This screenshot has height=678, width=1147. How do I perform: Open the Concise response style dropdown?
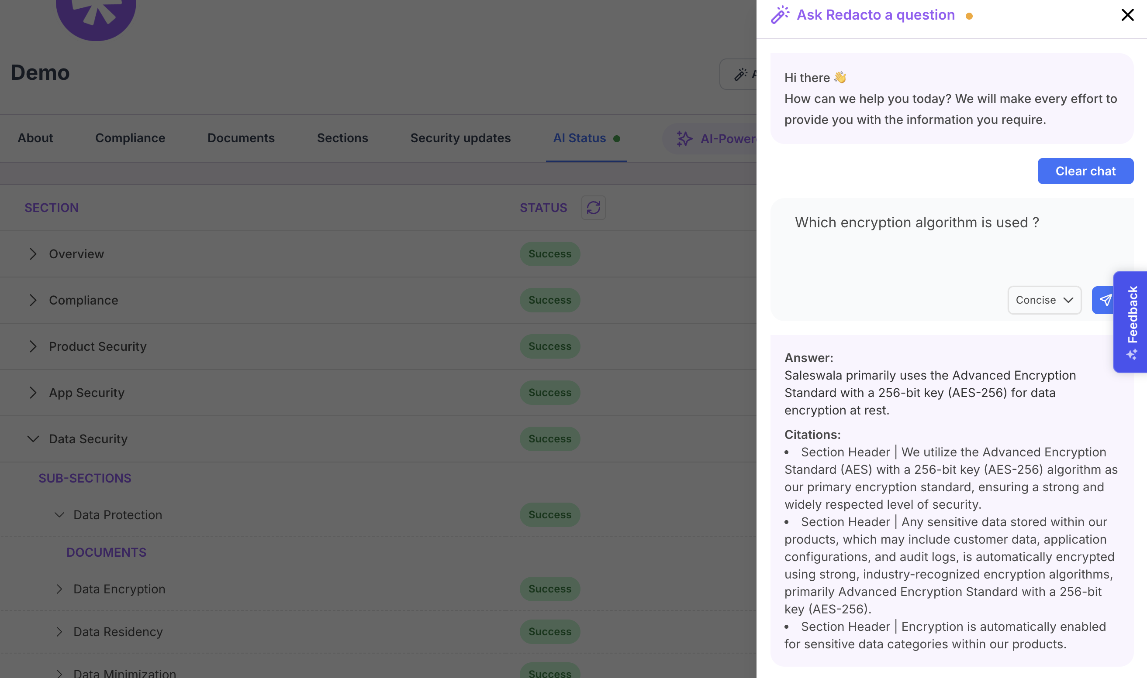(1044, 300)
